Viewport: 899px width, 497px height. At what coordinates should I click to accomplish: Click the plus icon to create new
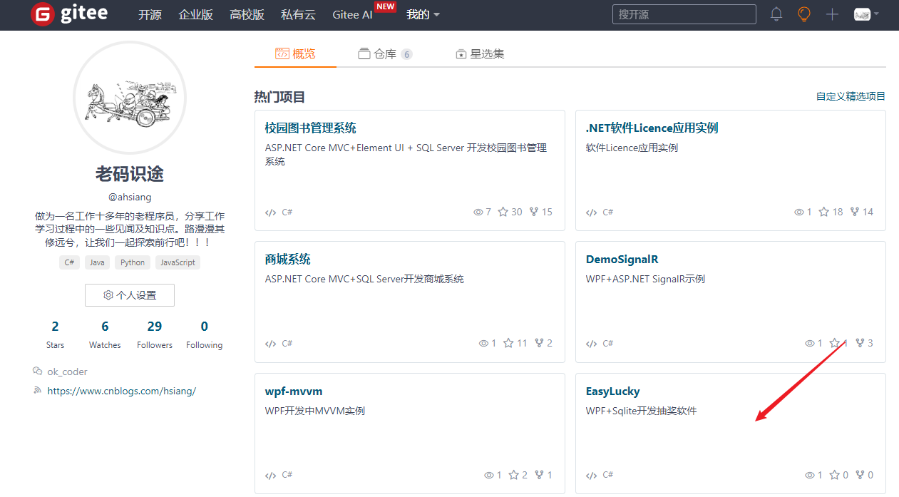832,14
